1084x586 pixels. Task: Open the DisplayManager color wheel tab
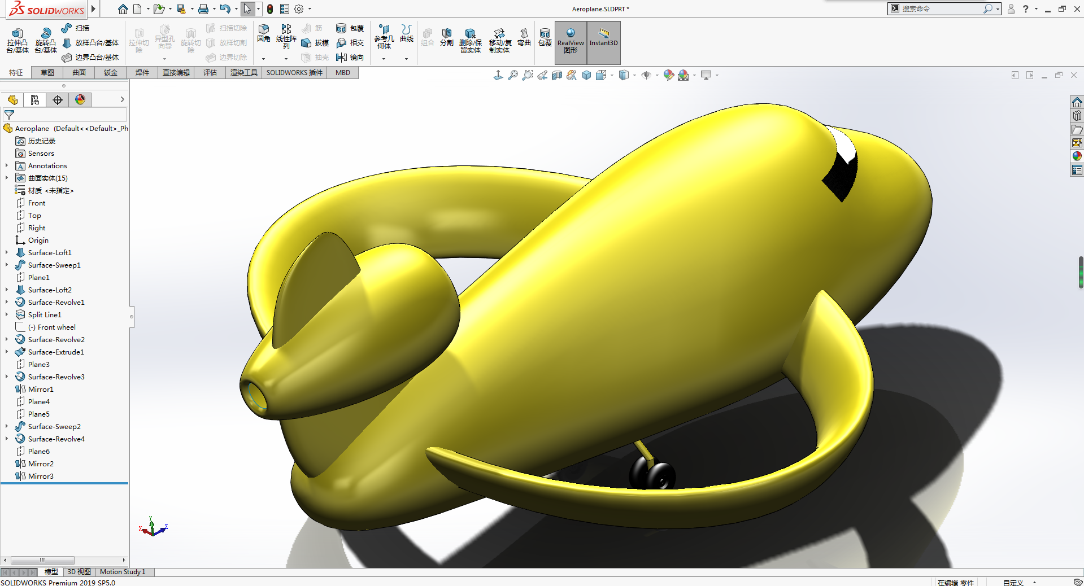pyautogui.click(x=80, y=100)
